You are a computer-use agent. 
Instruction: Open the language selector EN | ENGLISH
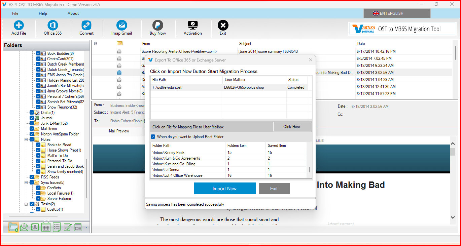pyautogui.click(x=397, y=13)
